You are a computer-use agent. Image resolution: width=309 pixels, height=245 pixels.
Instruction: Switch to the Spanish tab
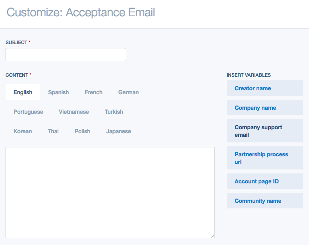tap(58, 92)
